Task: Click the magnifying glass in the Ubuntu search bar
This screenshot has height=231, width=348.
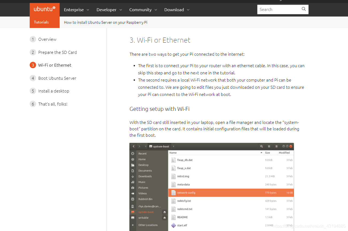Action: coord(303,9)
